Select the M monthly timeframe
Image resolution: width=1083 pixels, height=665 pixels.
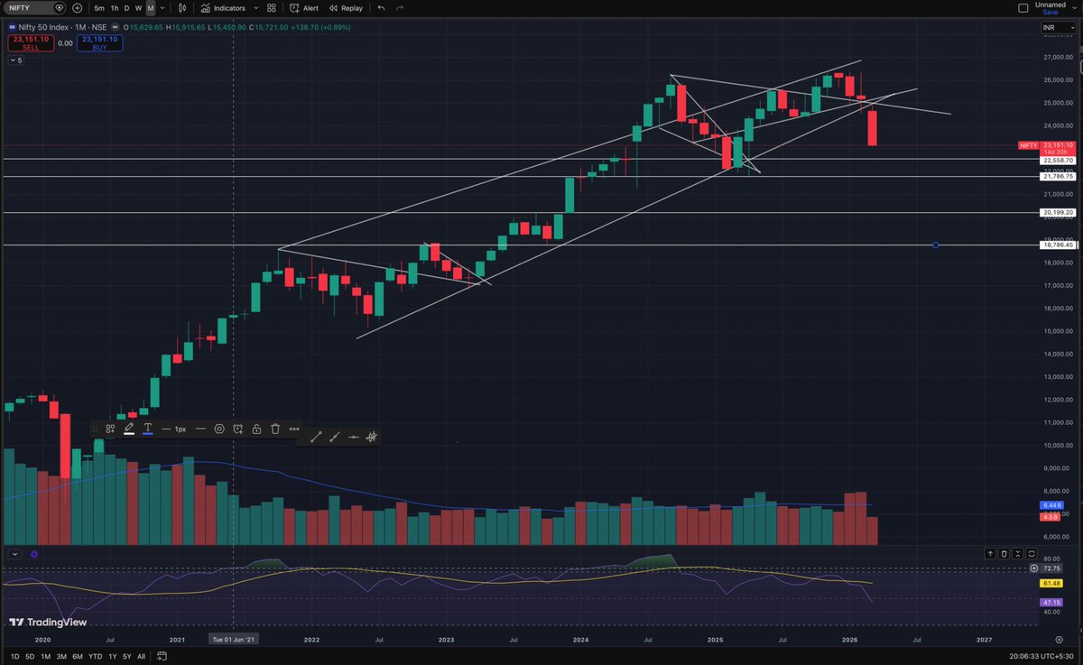[x=150, y=8]
